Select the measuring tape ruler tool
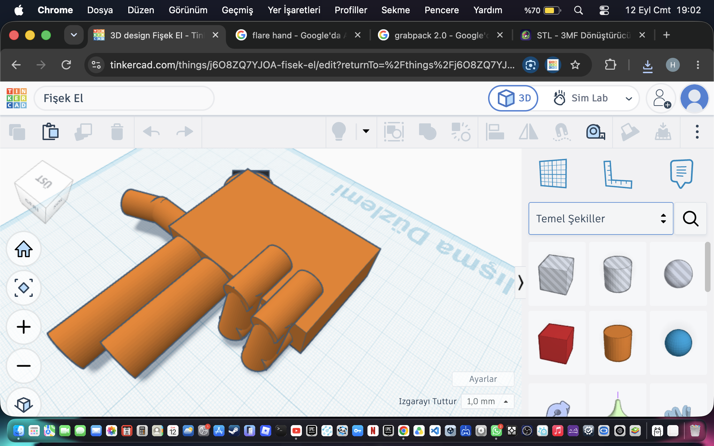 pyautogui.click(x=595, y=132)
